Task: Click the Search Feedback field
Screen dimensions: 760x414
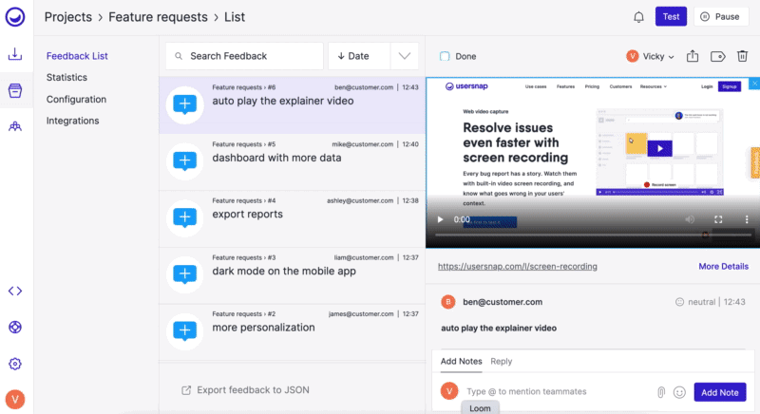Action: point(244,56)
